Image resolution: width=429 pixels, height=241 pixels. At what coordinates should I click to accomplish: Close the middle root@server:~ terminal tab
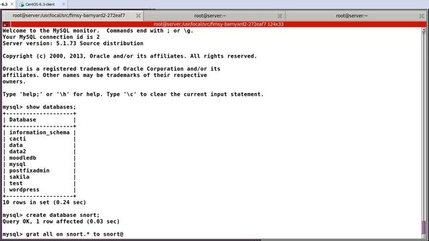[280, 16]
